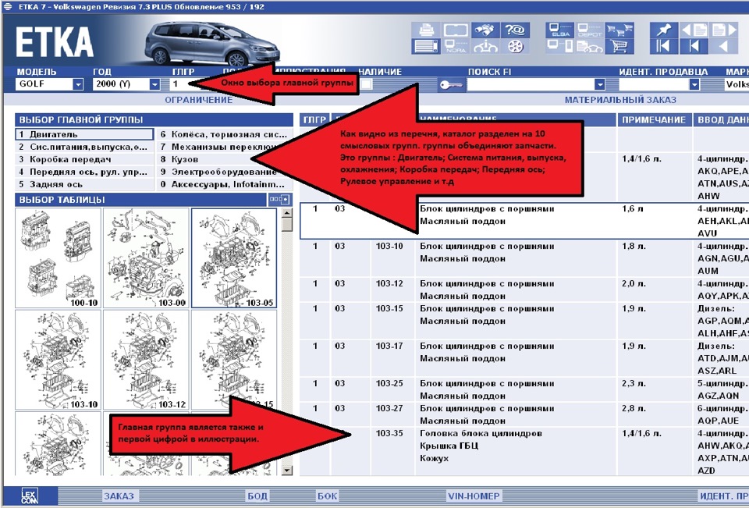Tick the НАЛИЧИЕ checkbox

pyautogui.click(x=366, y=84)
